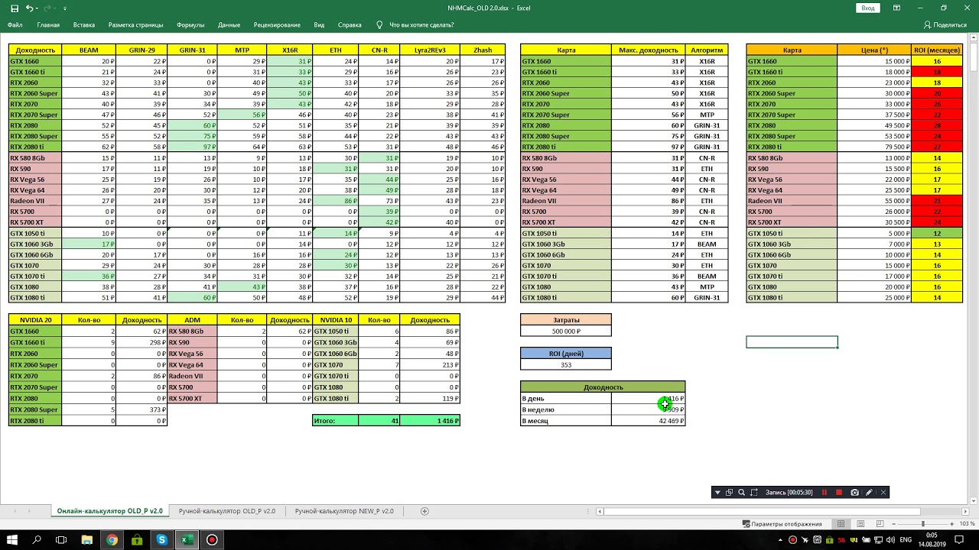The width and height of the screenshot is (979, 550).
Task: Open the screen recorder taskbar icon
Action: pos(212,540)
